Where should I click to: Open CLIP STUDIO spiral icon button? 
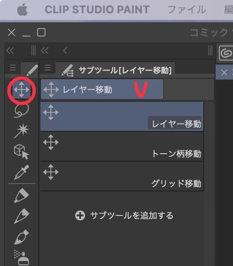click(226, 53)
